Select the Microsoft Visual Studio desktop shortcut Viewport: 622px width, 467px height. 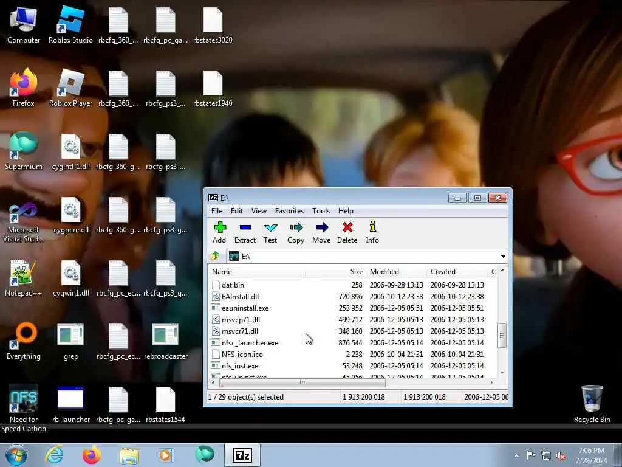click(24, 223)
